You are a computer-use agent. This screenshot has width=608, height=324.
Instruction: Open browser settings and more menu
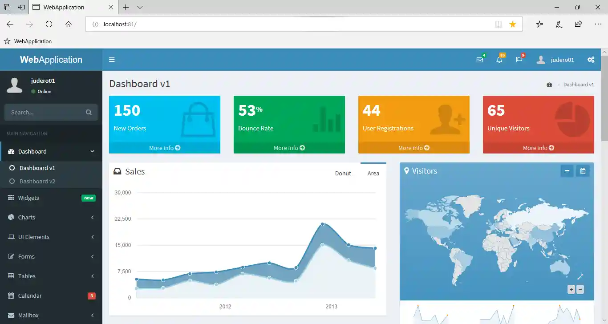coord(598,24)
